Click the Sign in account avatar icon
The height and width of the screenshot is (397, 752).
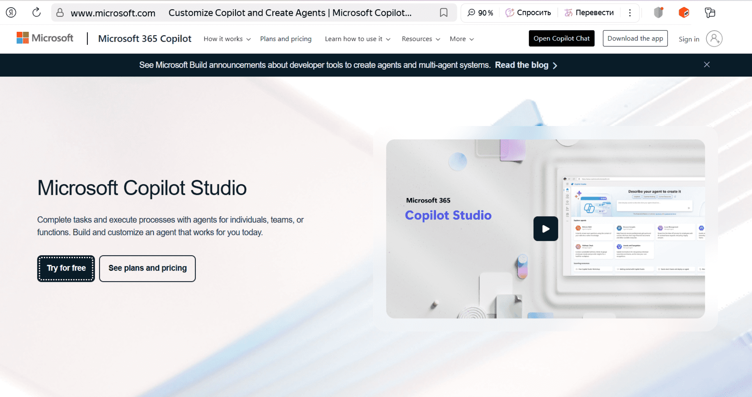[x=714, y=39]
